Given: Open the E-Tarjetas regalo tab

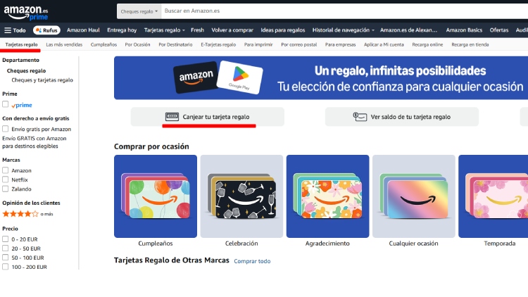Looking at the screenshot, I should (218, 44).
